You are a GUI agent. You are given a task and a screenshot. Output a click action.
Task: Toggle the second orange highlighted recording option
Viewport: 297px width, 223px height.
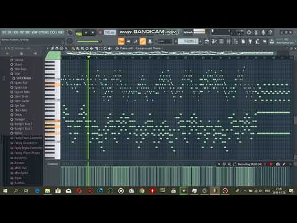(x=143, y=42)
